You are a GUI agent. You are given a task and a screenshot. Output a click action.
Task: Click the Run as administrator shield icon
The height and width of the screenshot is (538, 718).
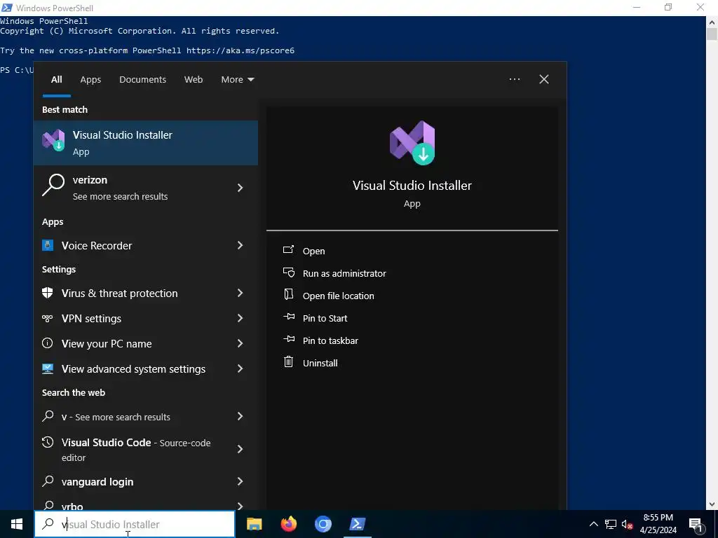coord(288,273)
